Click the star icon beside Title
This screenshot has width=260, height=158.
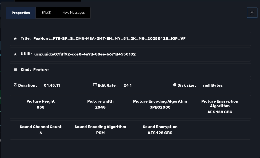15,39
